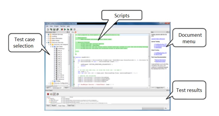219x116 pixels.
Task: Toggle the Attribute Services checkbox
Action: [48, 34]
